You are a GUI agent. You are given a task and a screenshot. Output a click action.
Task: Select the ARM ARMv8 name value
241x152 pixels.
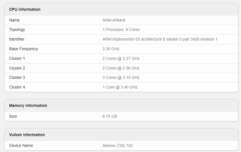114,20
